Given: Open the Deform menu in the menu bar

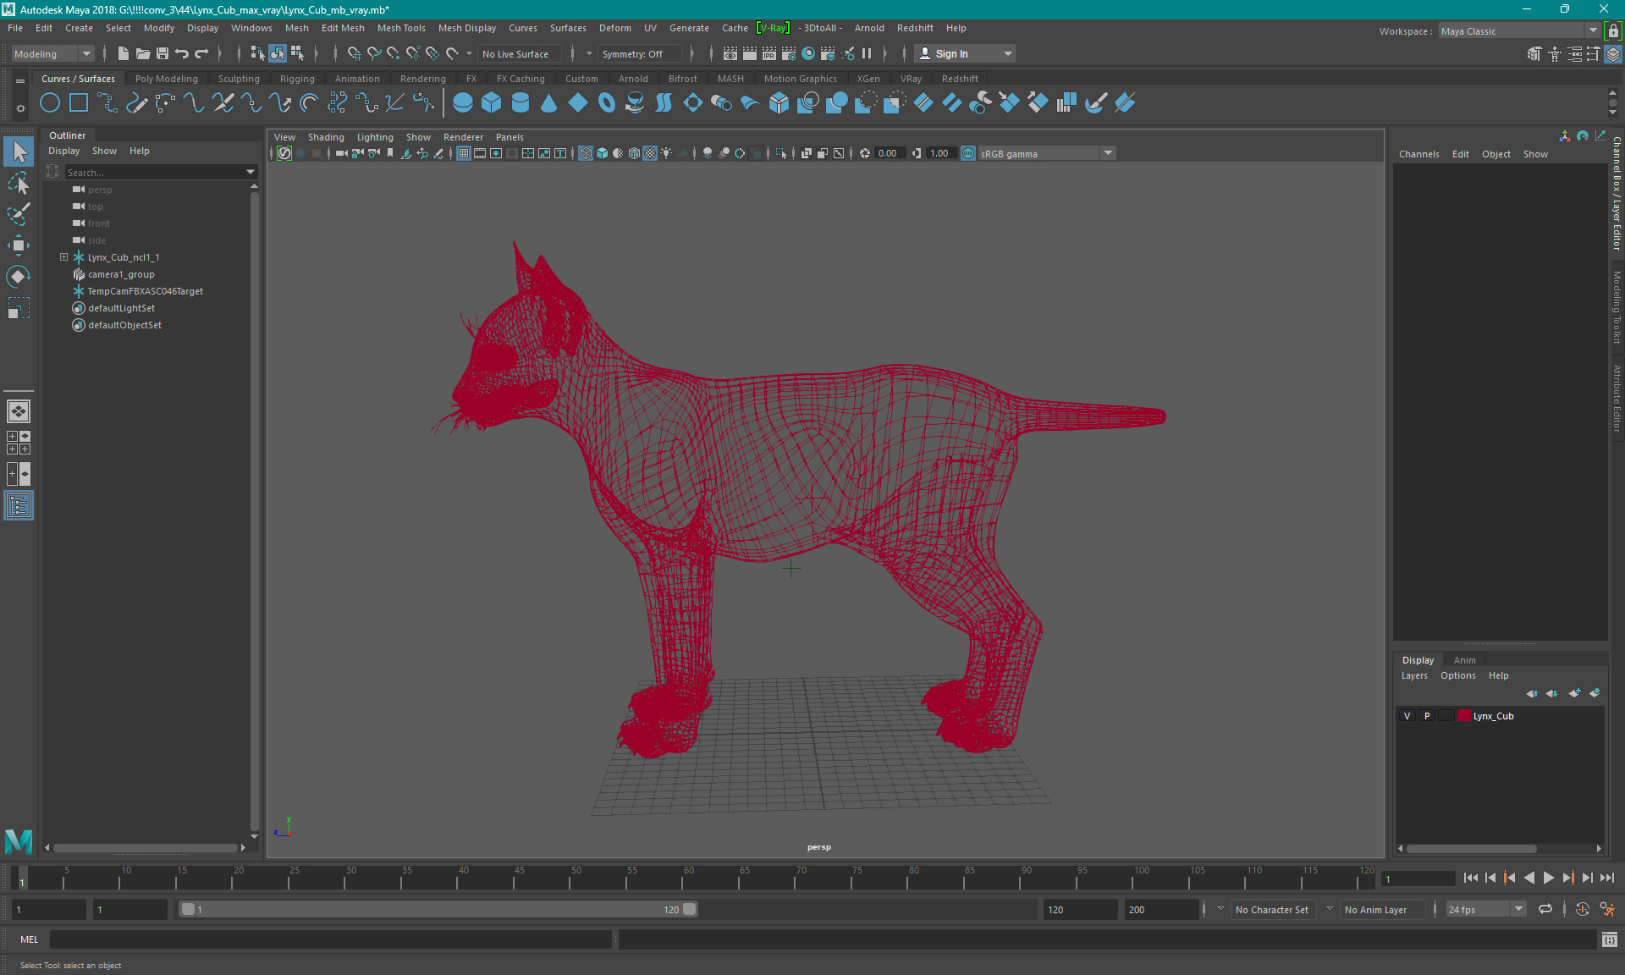Looking at the screenshot, I should (x=614, y=28).
